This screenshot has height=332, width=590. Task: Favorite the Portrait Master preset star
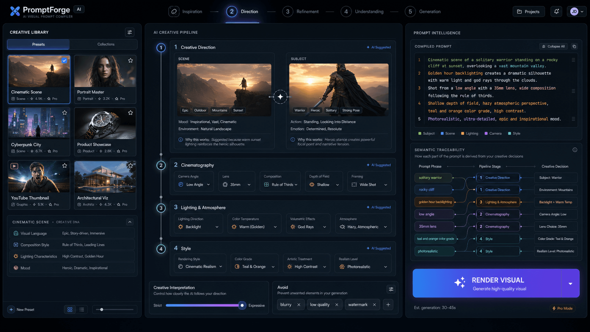pyautogui.click(x=131, y=60)
